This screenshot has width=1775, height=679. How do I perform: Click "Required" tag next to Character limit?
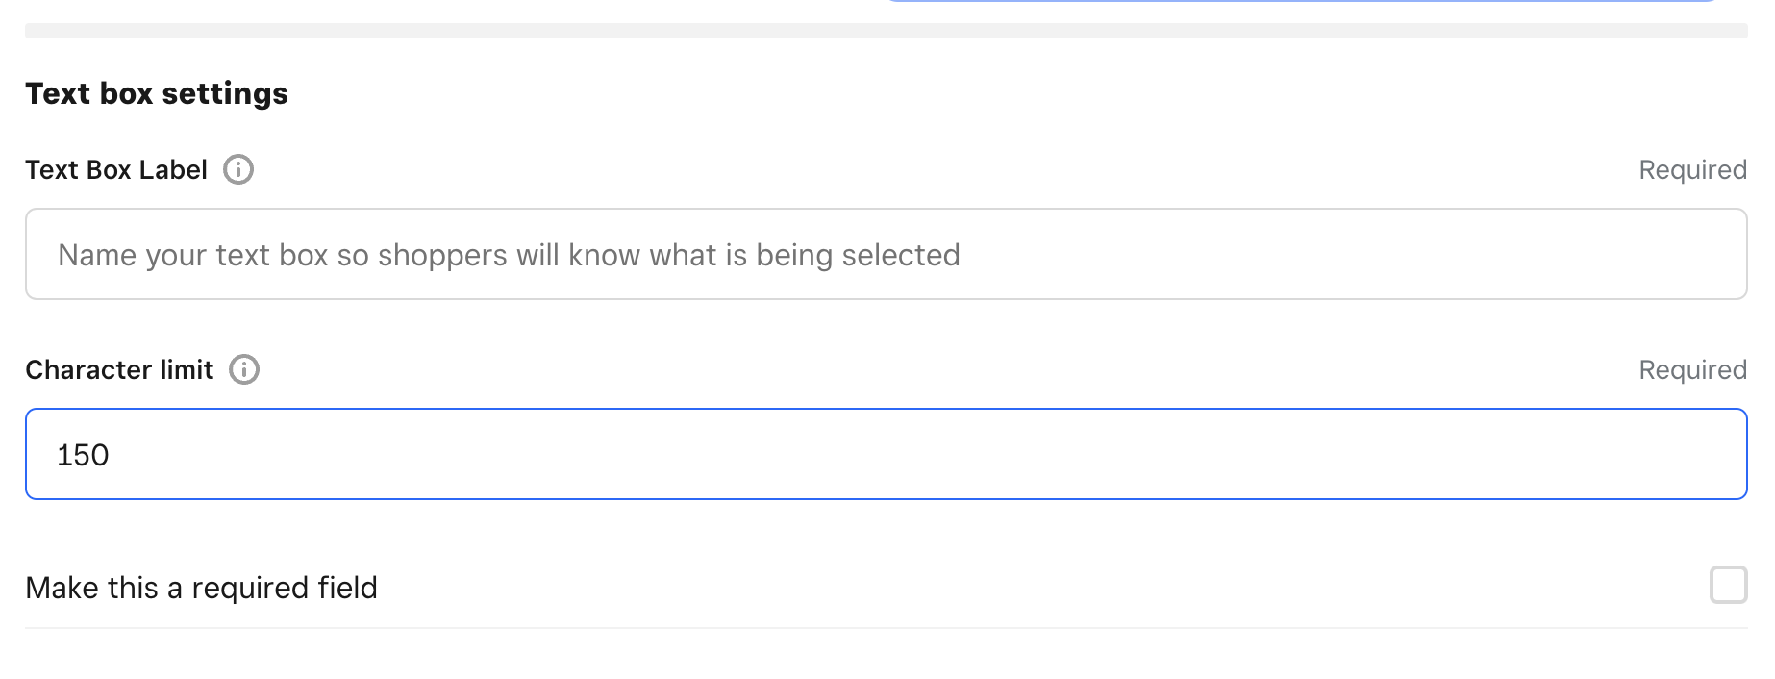1692,369
